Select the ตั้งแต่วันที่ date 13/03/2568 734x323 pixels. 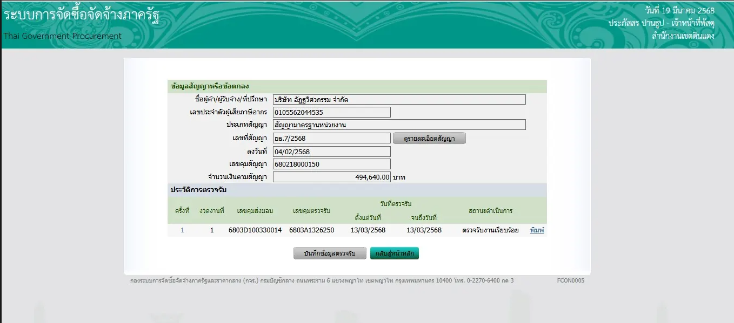368,230
